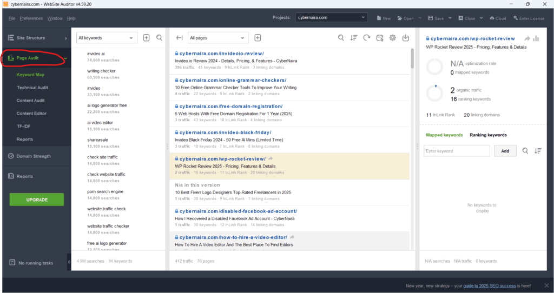This screenshot has height=293, width=554.
Task: Search pages magnifier icon
Action: click(341, 38)
